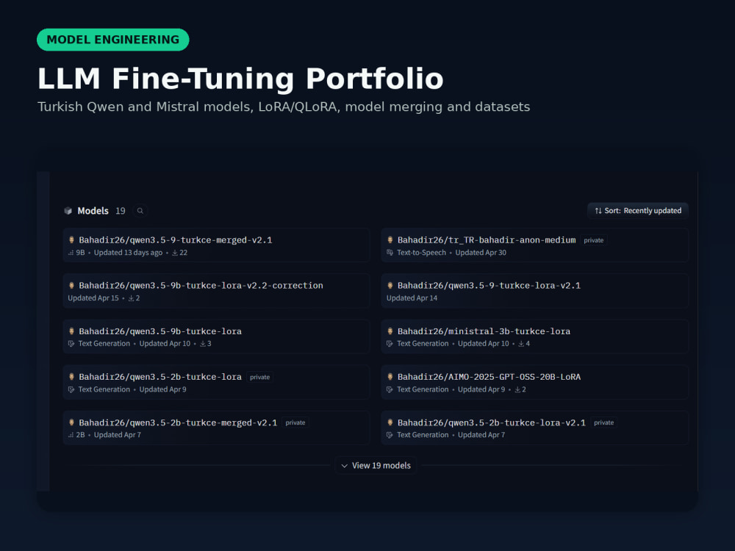
Task: Click download icon on ministral-3b-turkce-lora row
Action: click(x=521, y=343)
